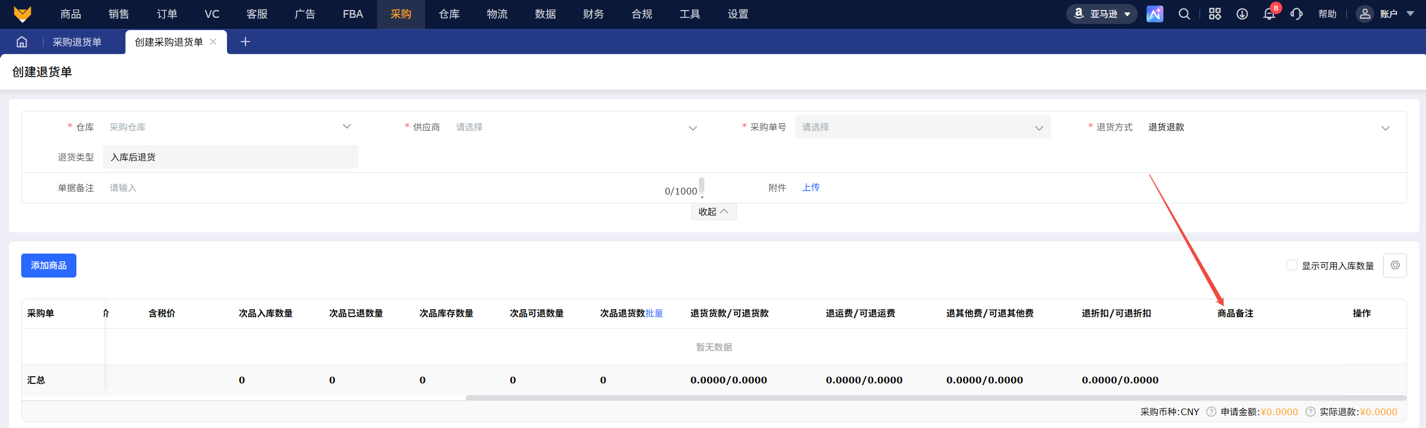Click the 批量 link in table header
The image size is (1426, 428).
(x=654, y=313)
